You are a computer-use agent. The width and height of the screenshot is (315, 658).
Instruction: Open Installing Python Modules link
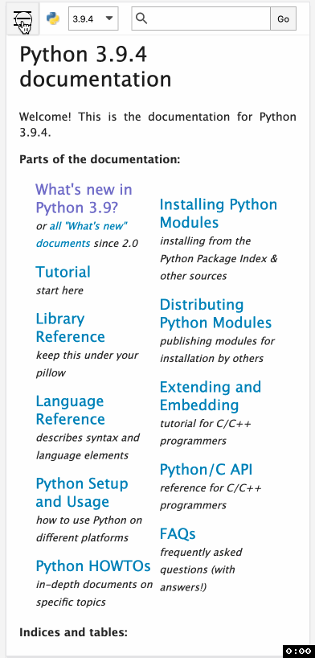219,213
